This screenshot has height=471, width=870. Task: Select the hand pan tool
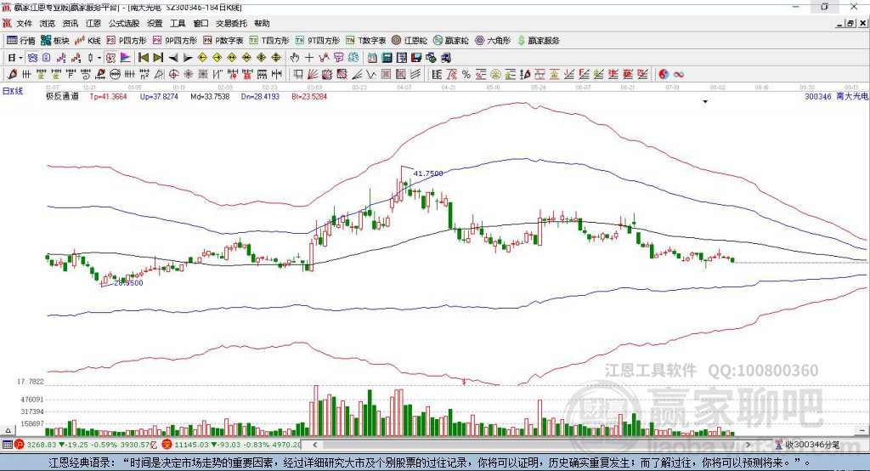(x=294, y=58)
